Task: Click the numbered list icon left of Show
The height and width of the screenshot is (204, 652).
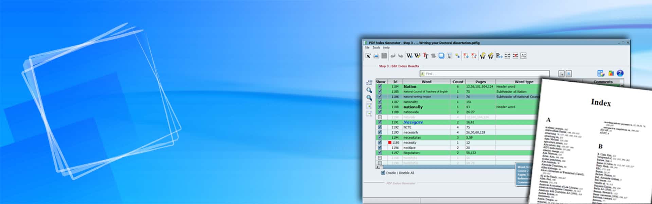Action: pos(369,83)
